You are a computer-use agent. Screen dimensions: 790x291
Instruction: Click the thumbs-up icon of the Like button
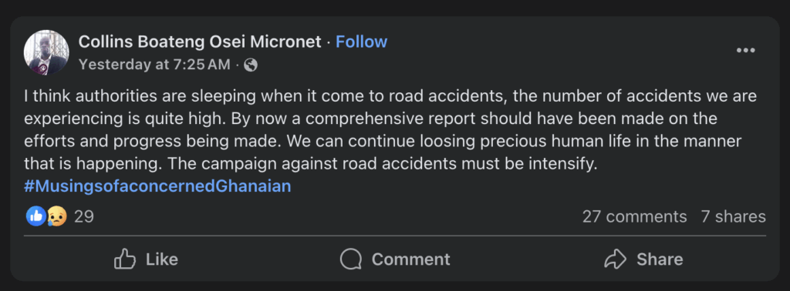(125, 259)
